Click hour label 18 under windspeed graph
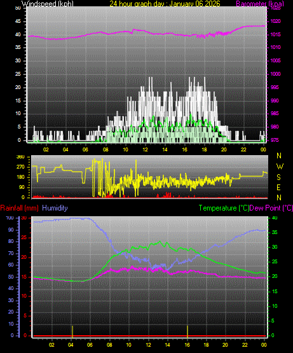The image size is (293, 353). 204,149
